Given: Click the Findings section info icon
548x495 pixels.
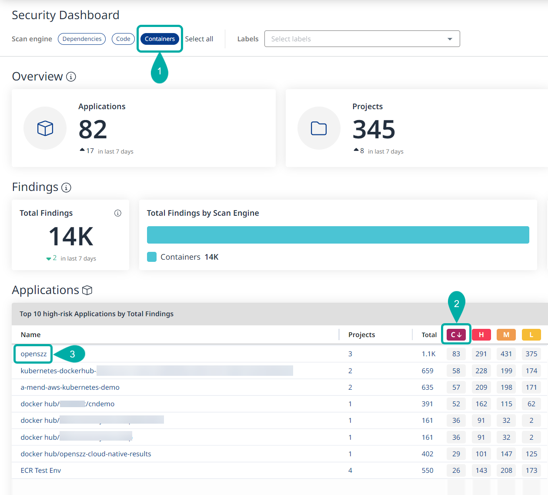Looking at the screenshot, I should pos(66,187).
